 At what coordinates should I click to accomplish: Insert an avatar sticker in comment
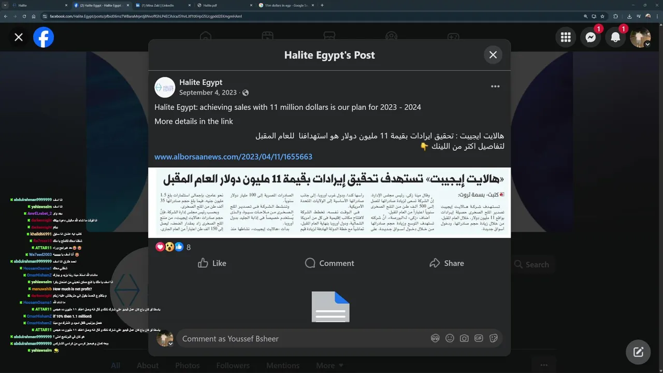[435, 338]
